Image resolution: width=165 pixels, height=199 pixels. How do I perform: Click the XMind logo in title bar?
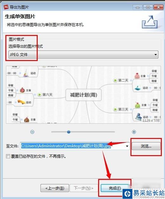[6, 7]
